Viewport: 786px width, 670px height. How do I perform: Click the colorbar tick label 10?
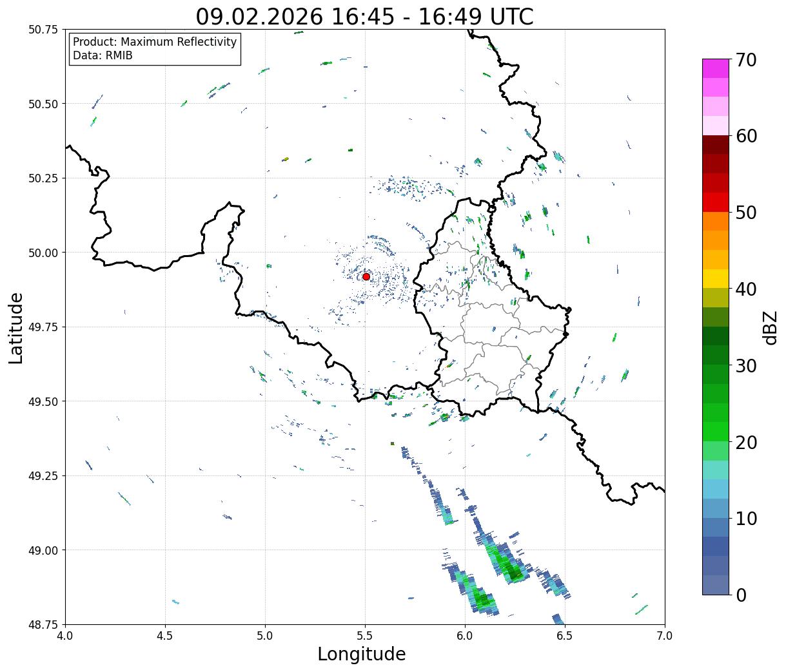[x=746, y=519]
